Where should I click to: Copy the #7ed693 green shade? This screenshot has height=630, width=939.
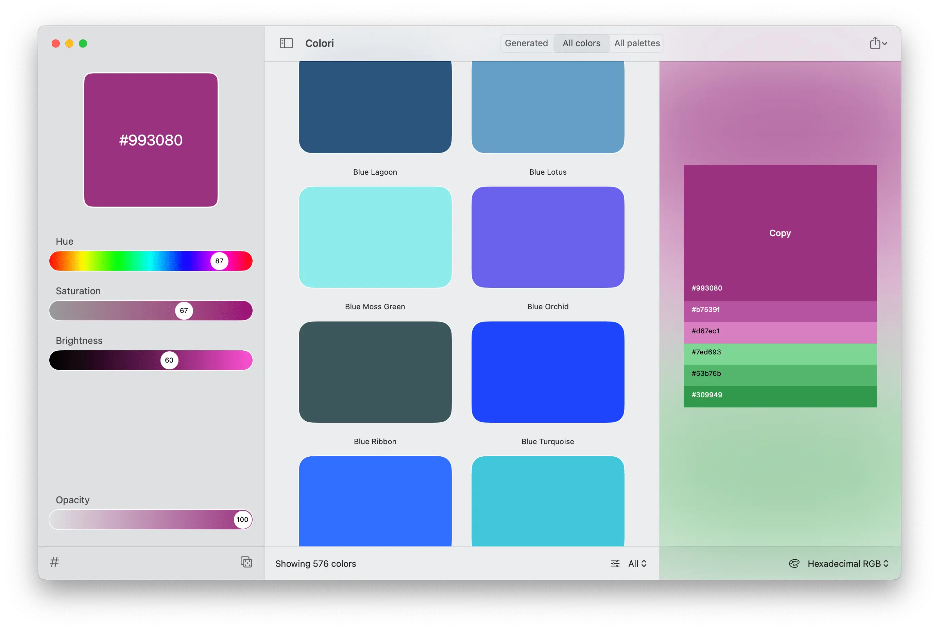tap(779, 352)
